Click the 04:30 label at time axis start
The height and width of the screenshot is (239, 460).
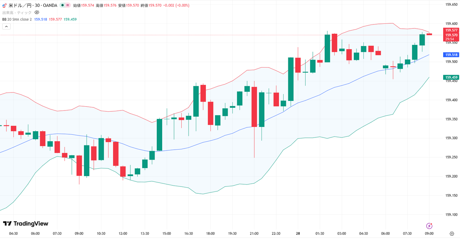(13, 233)
